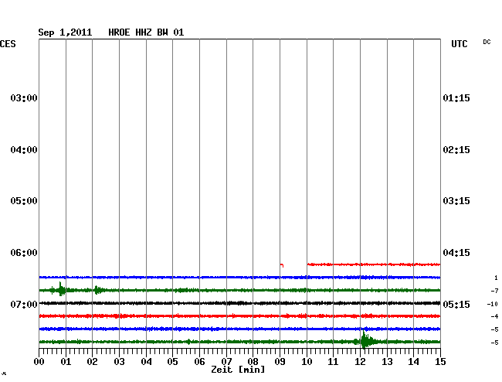502x382 pixels.
Task: Click the partial red trace starting at minute 10
Action: click(x=374, y=264)
